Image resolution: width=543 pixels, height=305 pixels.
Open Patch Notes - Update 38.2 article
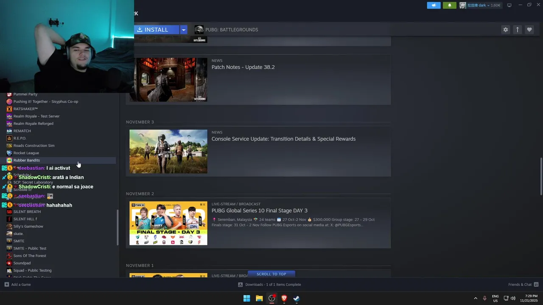(x=243, y=67)
